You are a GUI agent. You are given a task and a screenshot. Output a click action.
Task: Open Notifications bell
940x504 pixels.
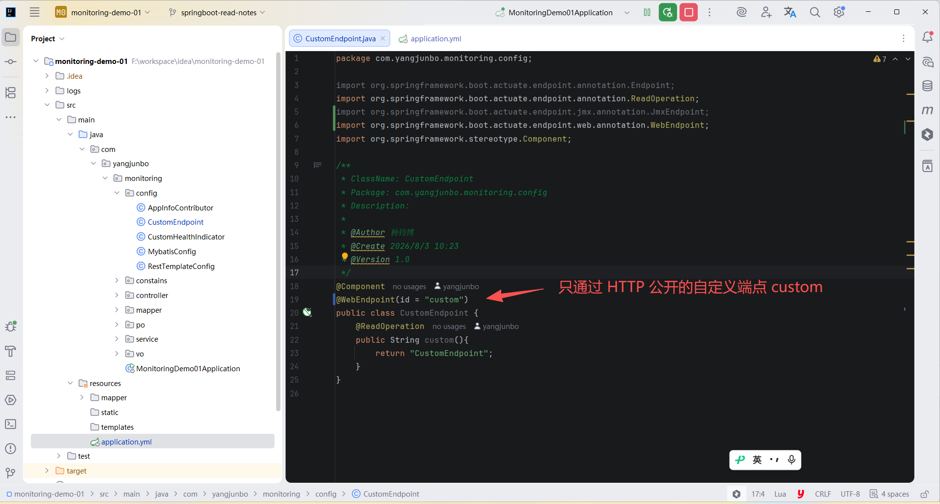(x=928, y=37)
